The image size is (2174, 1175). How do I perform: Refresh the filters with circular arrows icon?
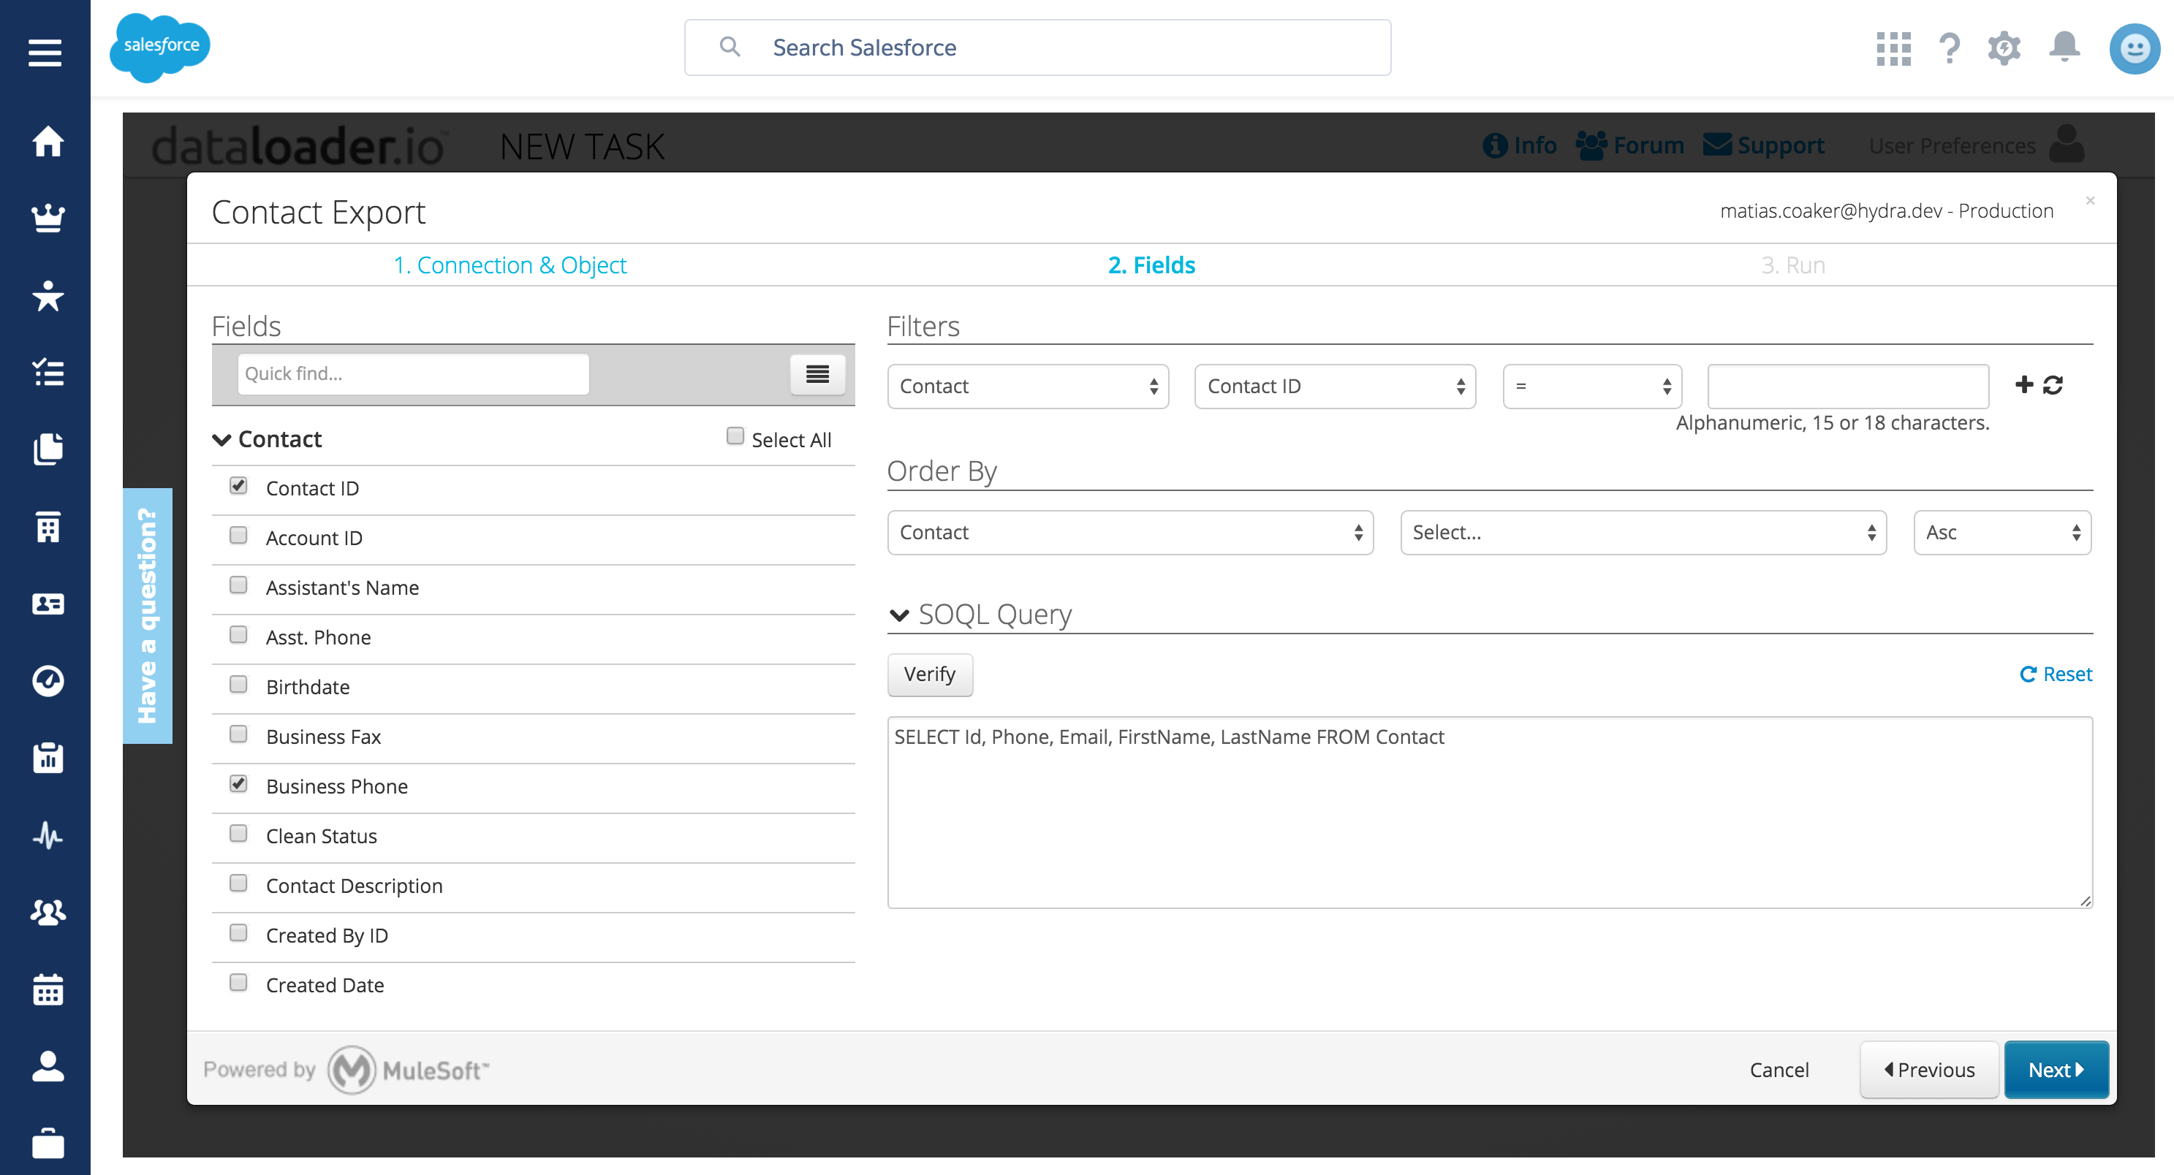coord(2053,384)
